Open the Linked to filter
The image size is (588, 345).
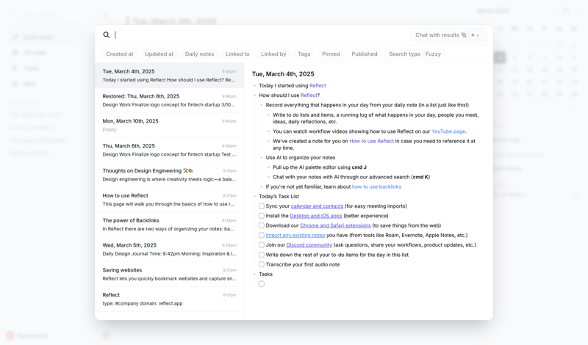point(237,54)
